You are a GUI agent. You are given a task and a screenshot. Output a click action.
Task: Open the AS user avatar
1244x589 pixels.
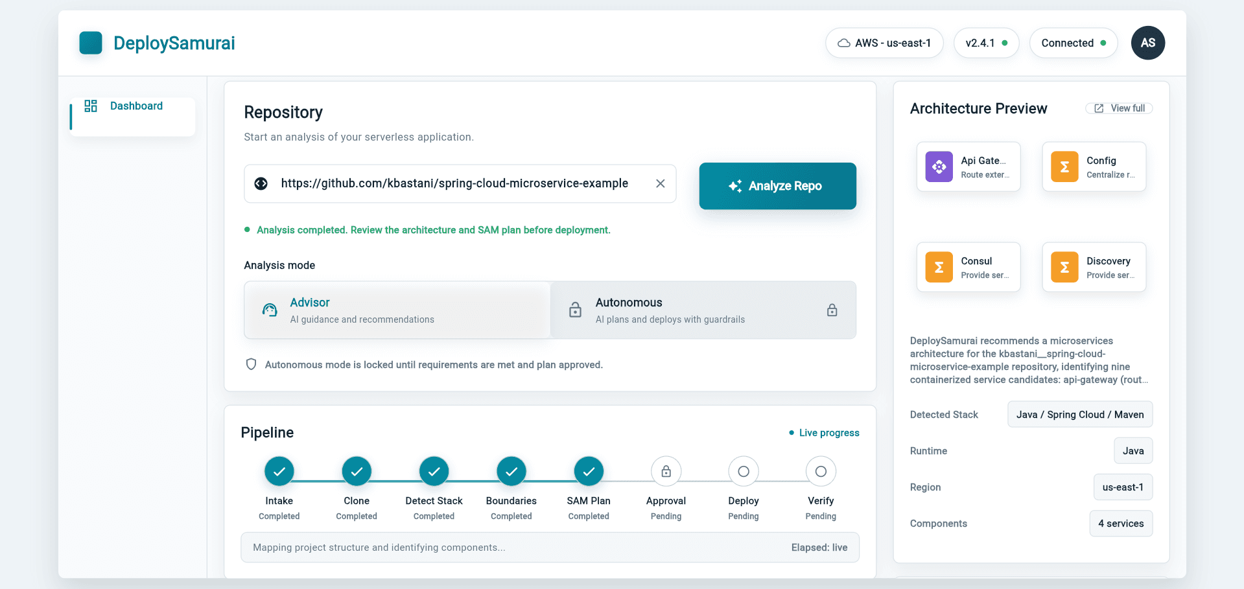[x=1147, y=43]
